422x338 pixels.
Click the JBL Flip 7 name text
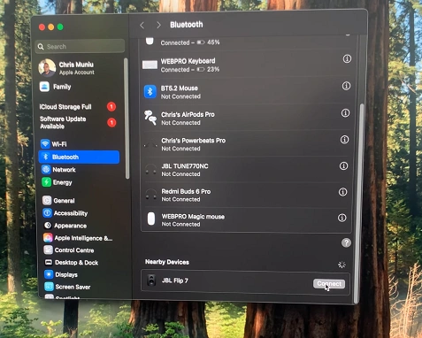coord(175,280)
